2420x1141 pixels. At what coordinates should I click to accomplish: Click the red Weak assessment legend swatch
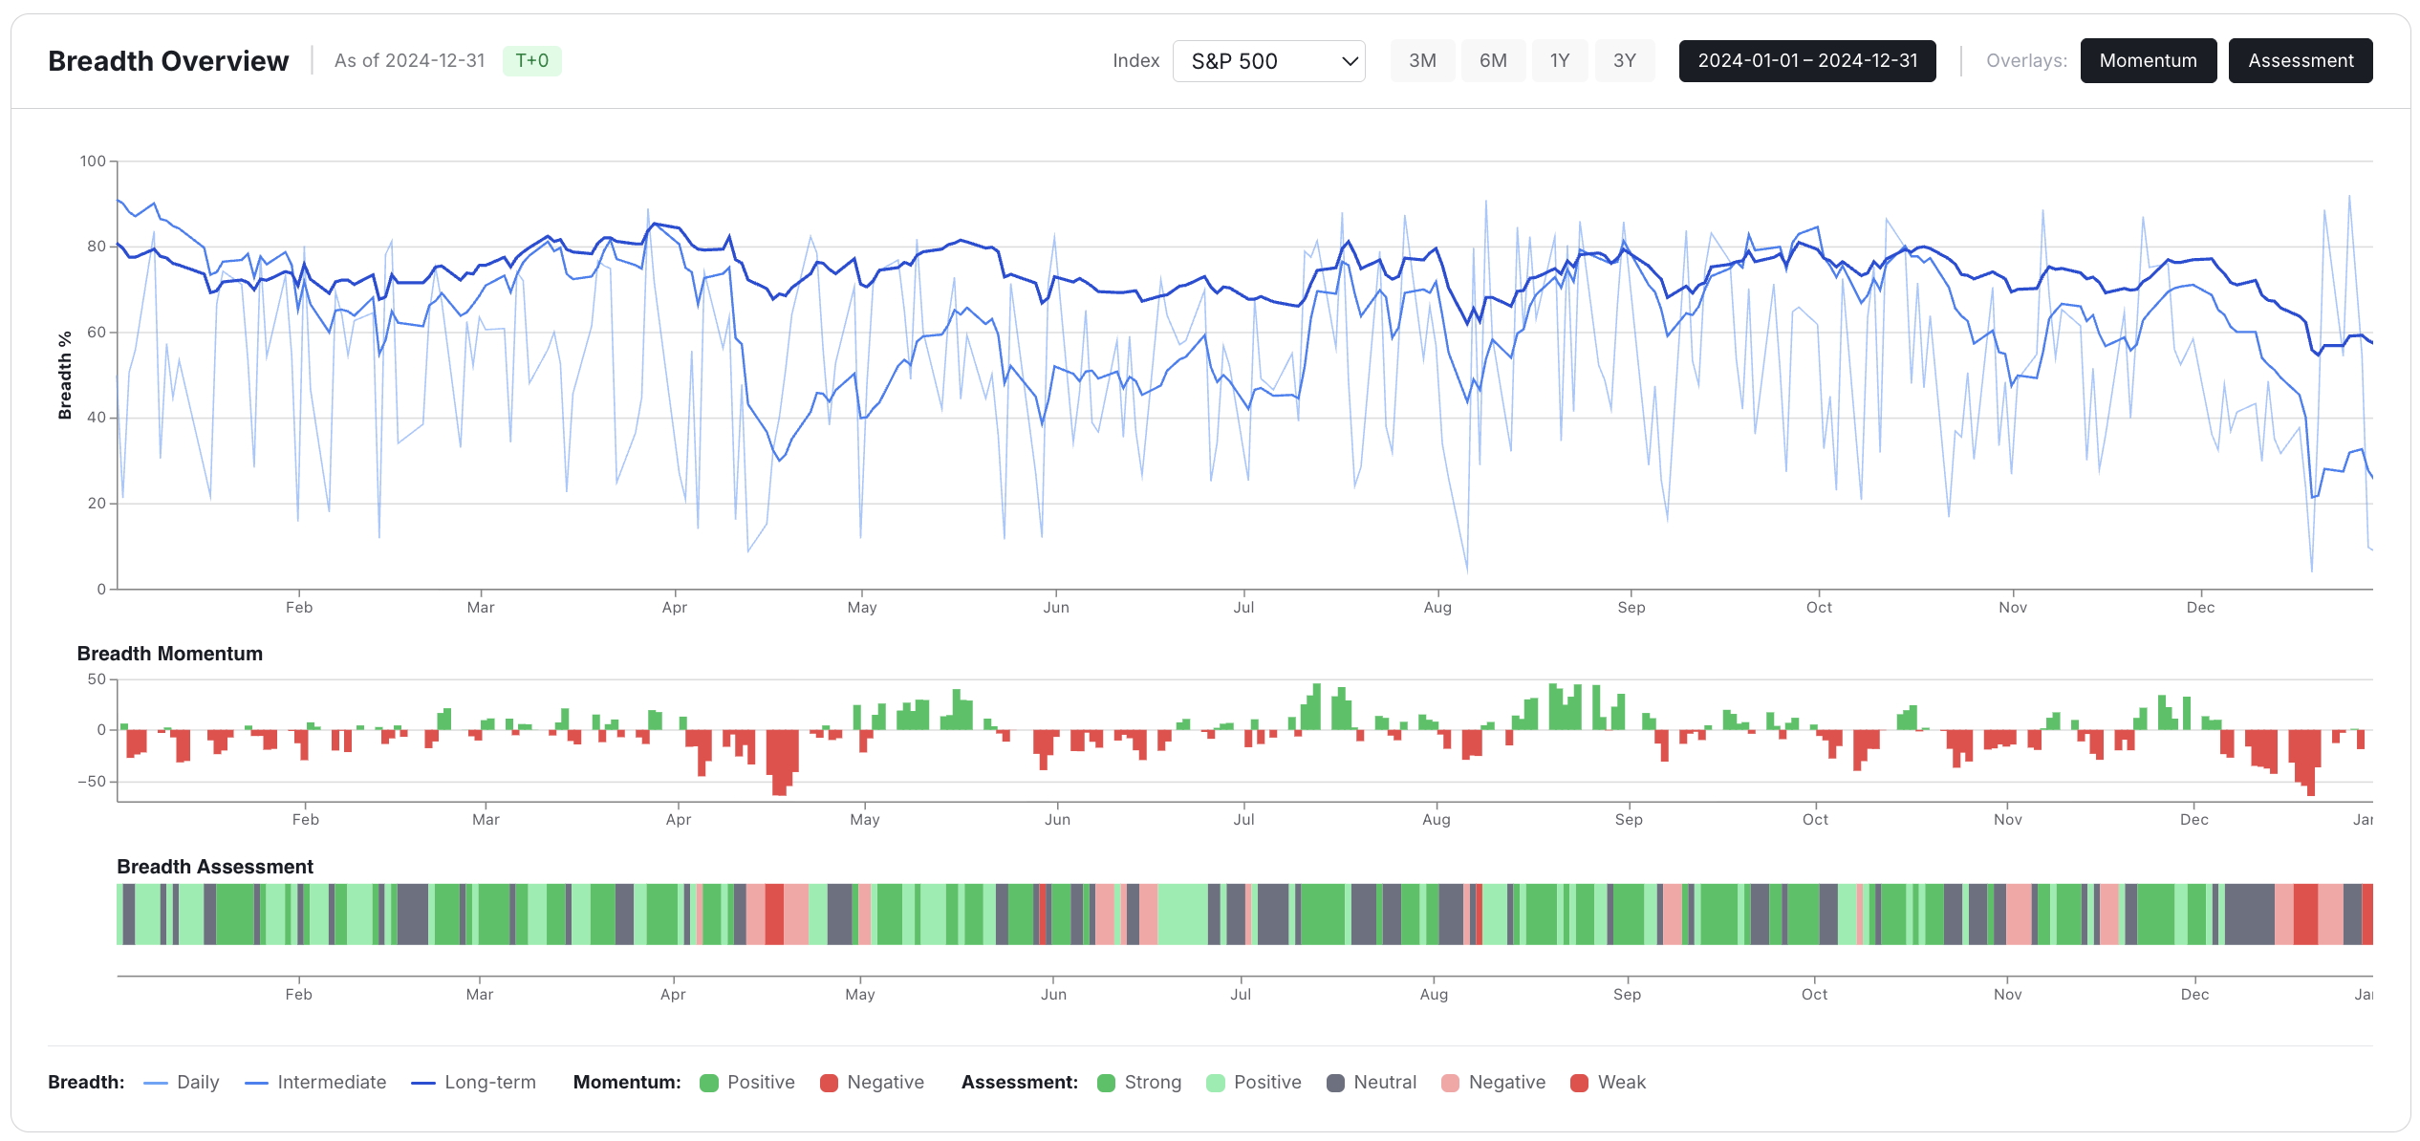tap(1579, 1083)
